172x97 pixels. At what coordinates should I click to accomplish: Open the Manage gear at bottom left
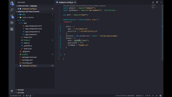[12, 91]
